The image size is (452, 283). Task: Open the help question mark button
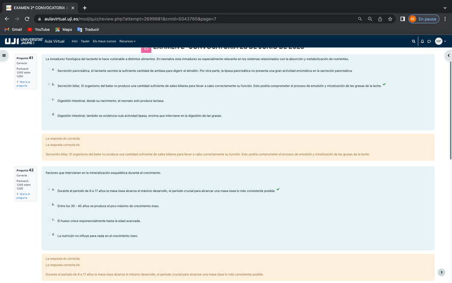pyautogui.click(x=441, y=272)
